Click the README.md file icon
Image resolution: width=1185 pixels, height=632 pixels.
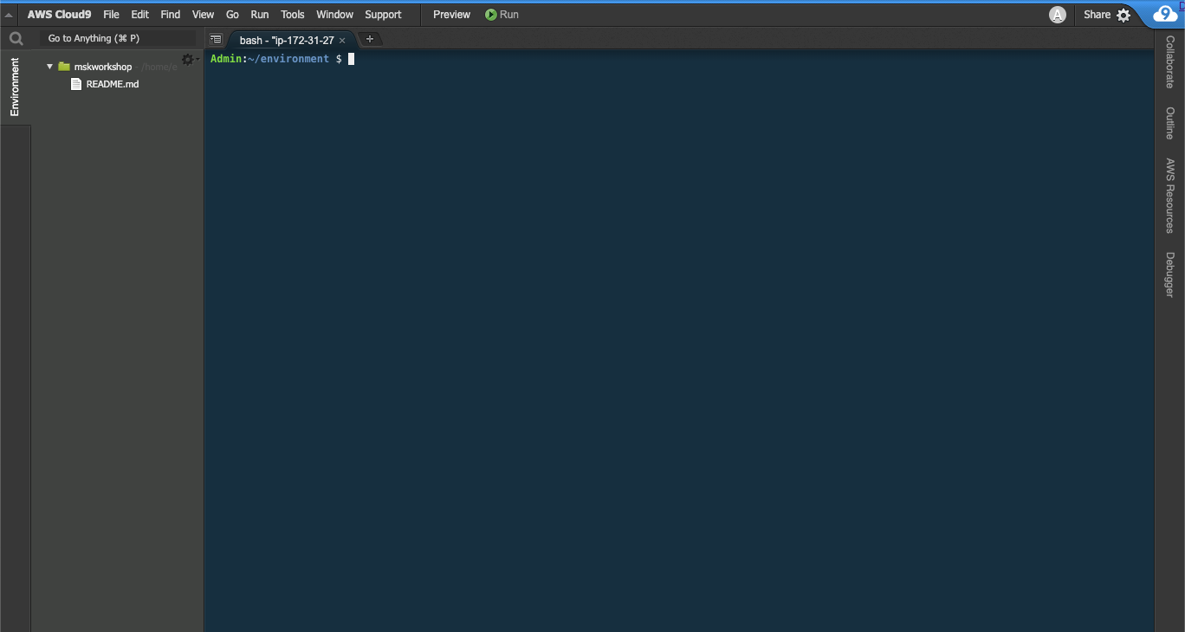click(76, 84)
